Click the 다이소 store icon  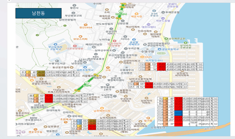coord(125,37)
